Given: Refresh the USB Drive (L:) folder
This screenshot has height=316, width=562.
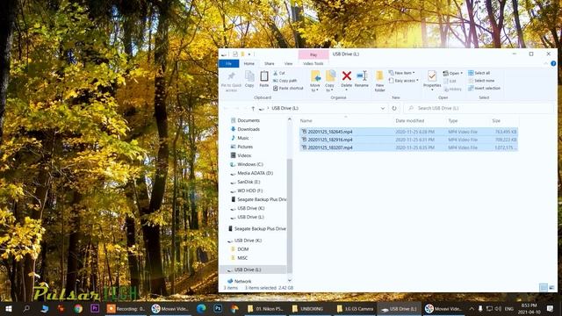Looking at the screenshot, I should 394,108.
